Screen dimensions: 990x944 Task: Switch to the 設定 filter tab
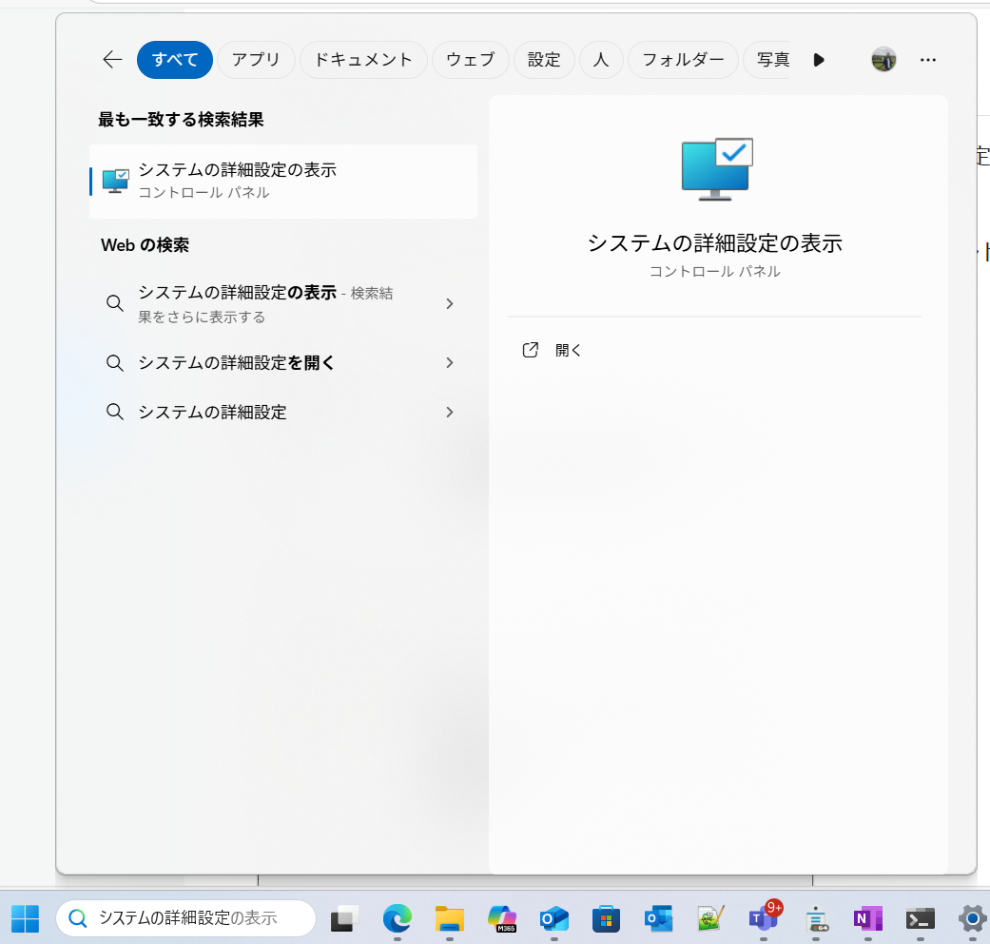point(543,59)
